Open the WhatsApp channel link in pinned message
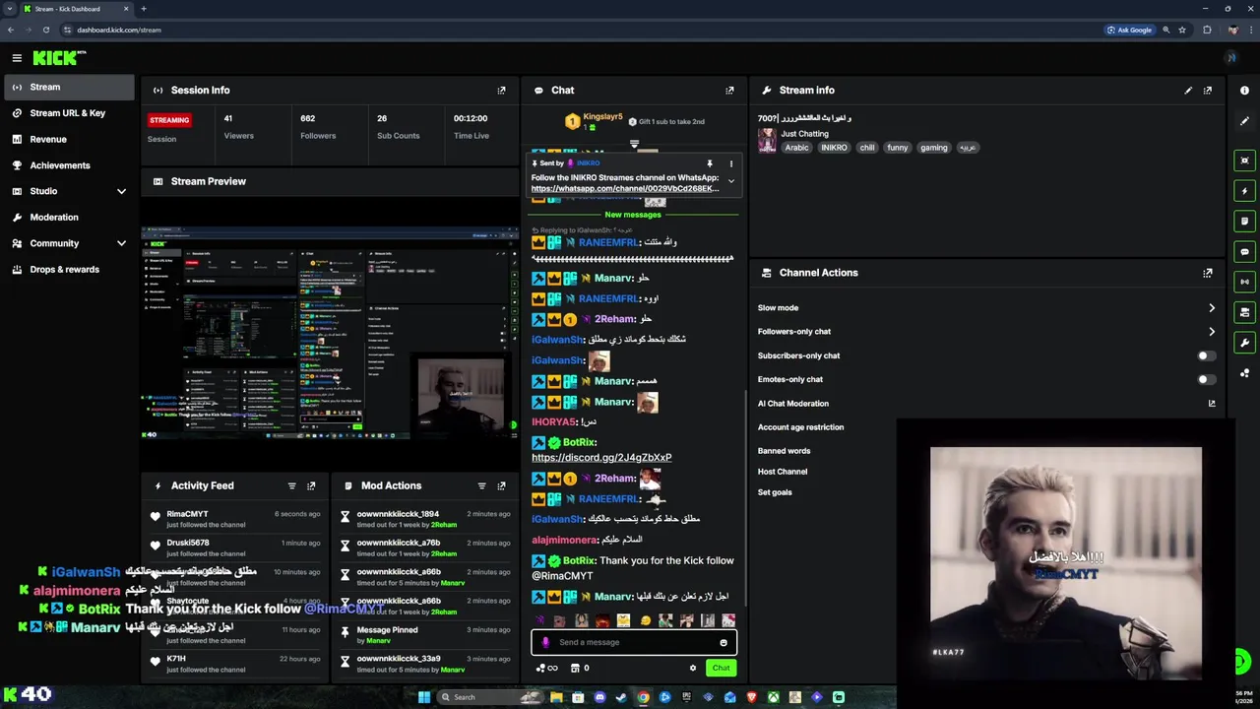This screenshot has height=709, width=1260. [x=625, y=188]
